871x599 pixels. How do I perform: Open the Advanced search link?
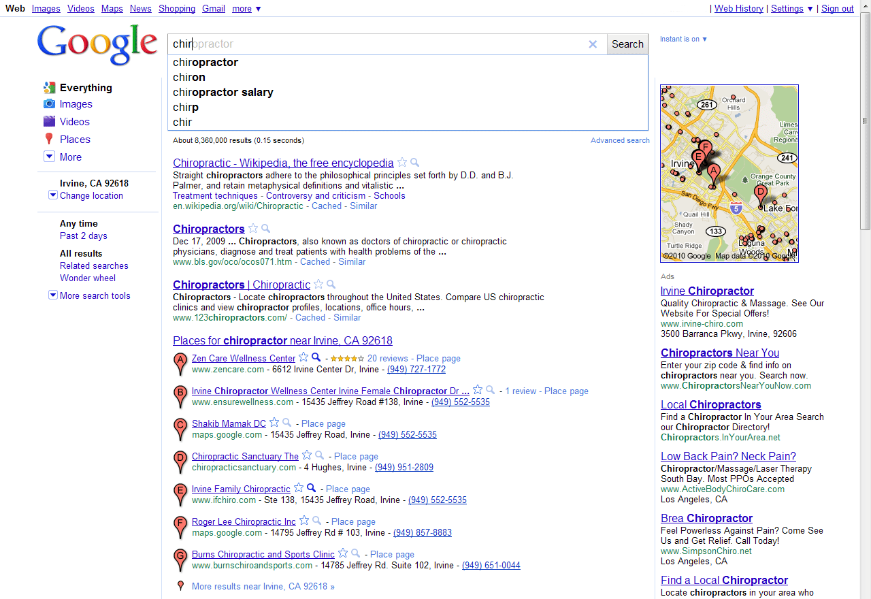[620, 140]
